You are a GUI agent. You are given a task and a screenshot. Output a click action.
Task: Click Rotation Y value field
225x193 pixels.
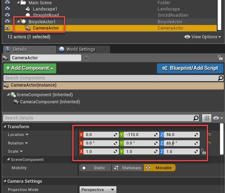pos(141,143)
